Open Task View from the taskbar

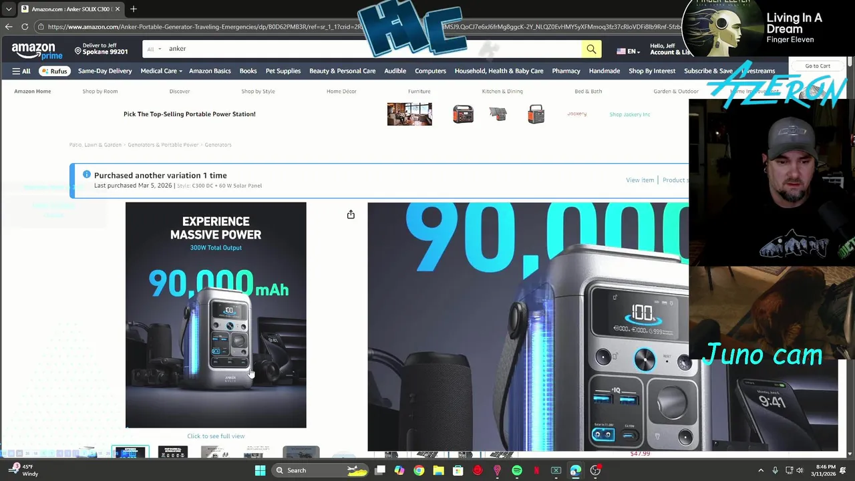tap(379, 470)
